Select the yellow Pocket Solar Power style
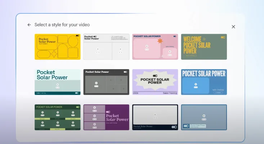264x144 pixels. 58,47
